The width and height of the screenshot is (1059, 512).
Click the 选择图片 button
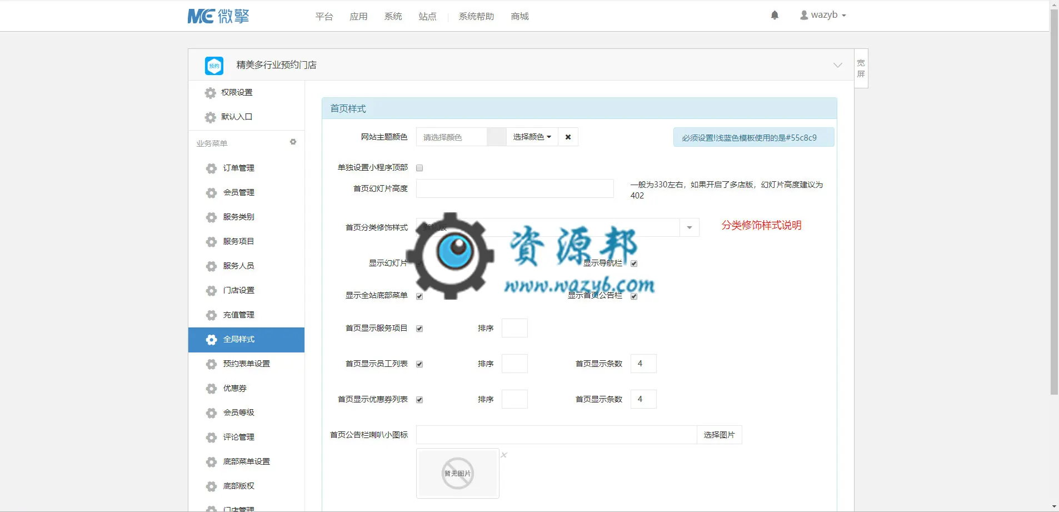pos(719,435)
